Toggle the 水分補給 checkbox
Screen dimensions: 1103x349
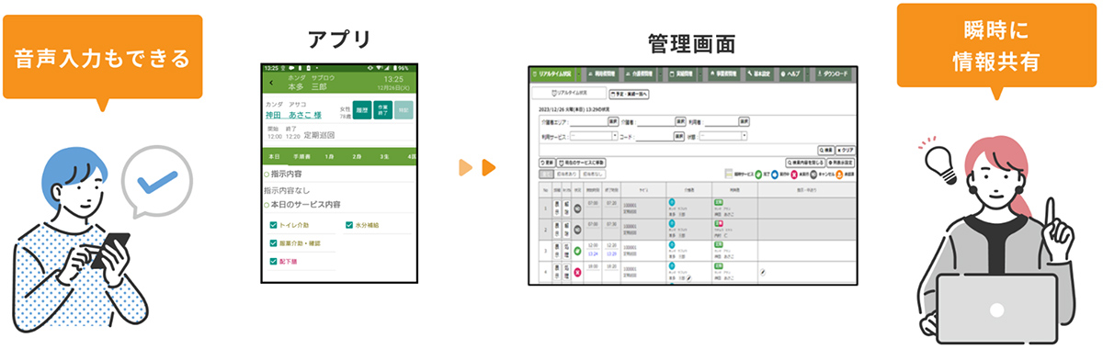pos(349,225)
